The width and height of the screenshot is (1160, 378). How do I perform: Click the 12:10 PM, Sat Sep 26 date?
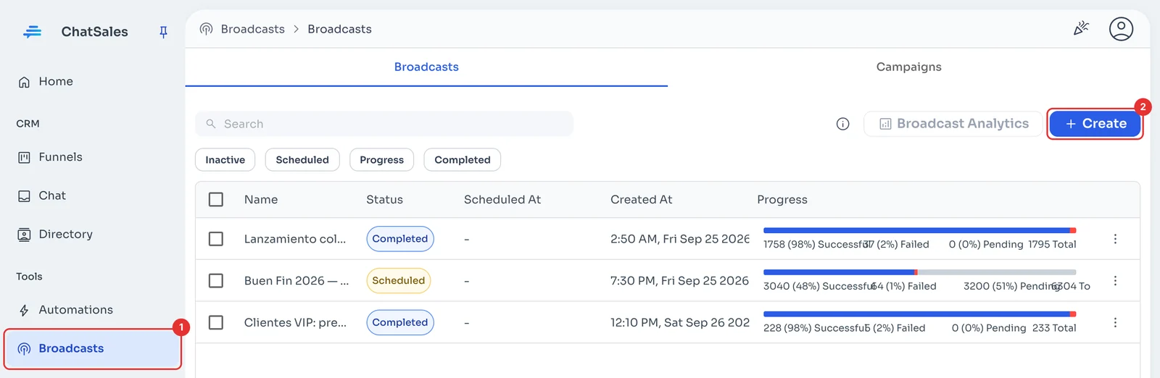point(680,323)
